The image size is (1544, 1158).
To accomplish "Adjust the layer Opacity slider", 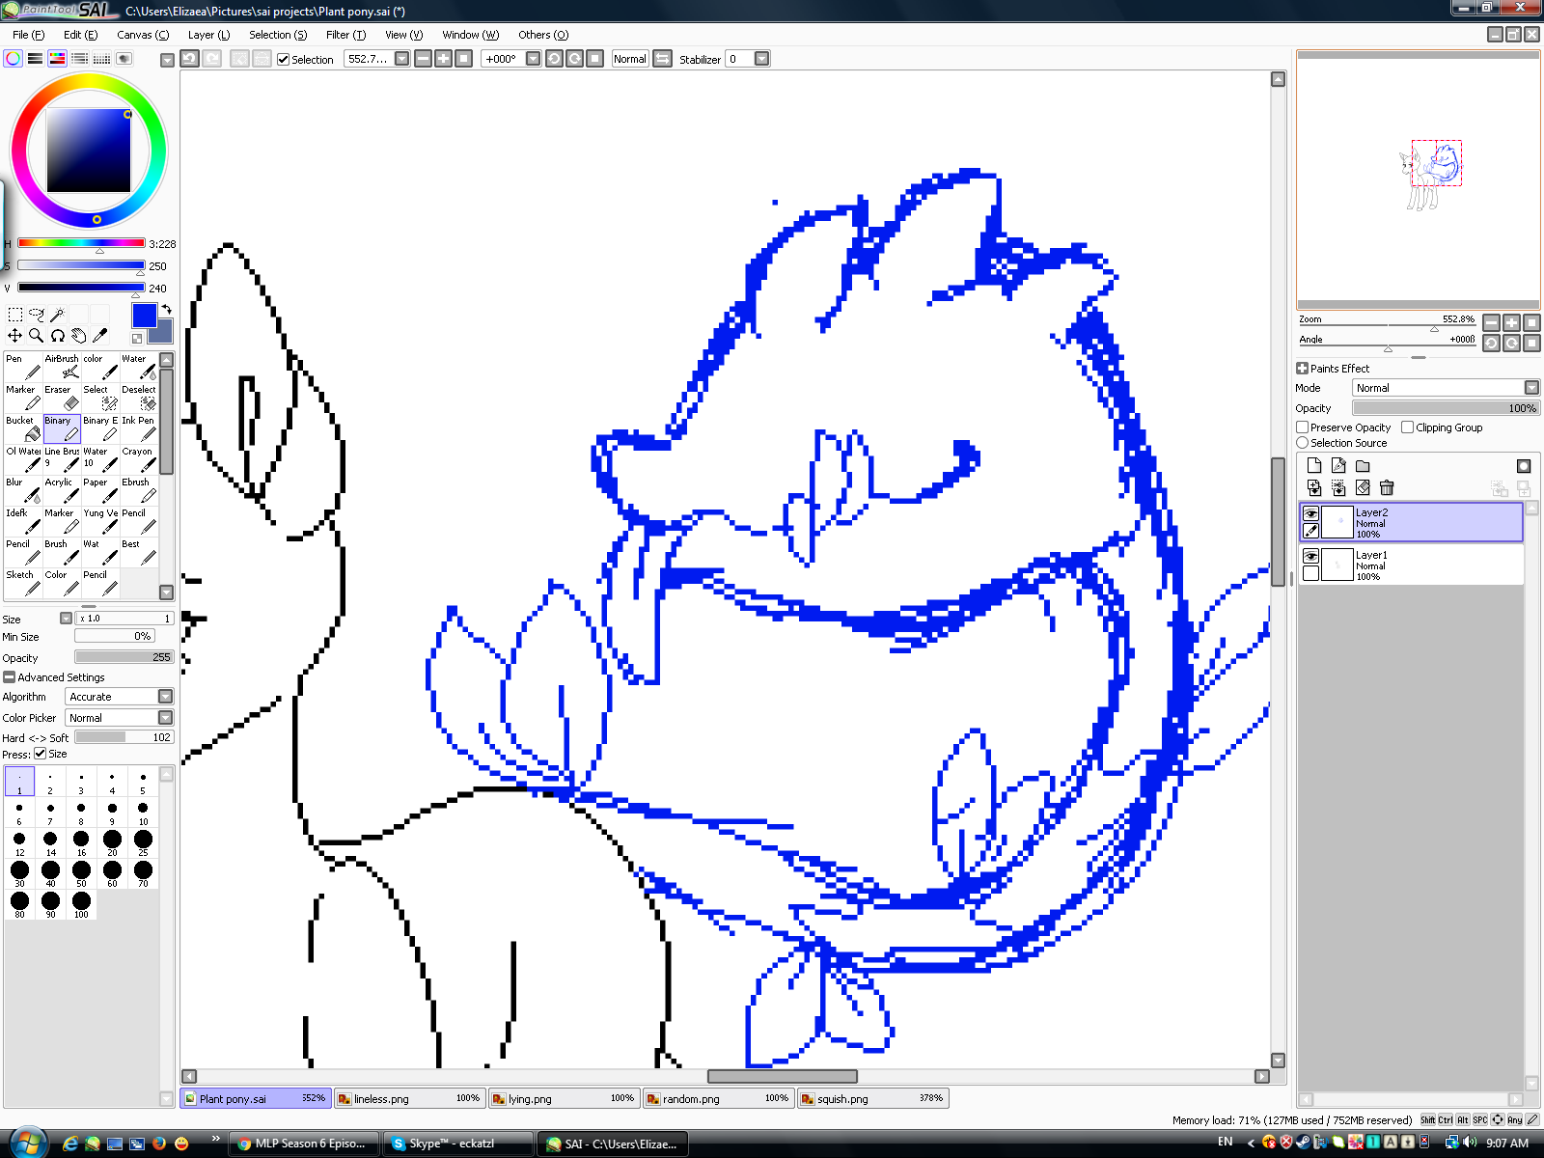I will click(x=1446, y=408).
